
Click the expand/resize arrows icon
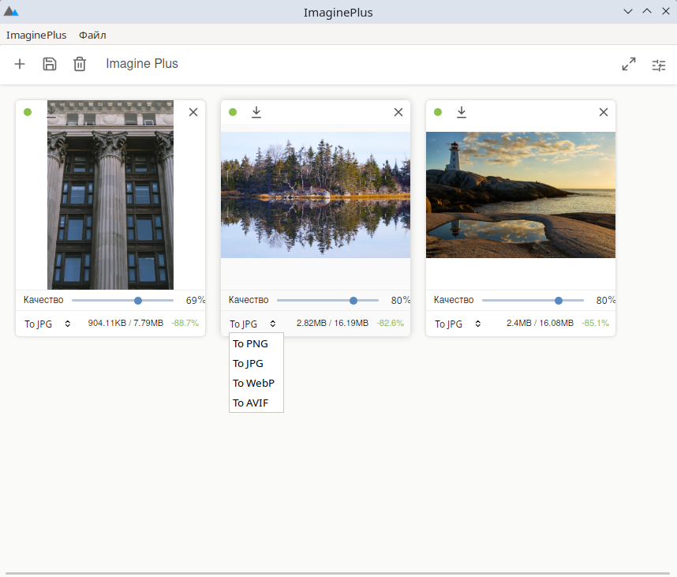click(629, 65)
